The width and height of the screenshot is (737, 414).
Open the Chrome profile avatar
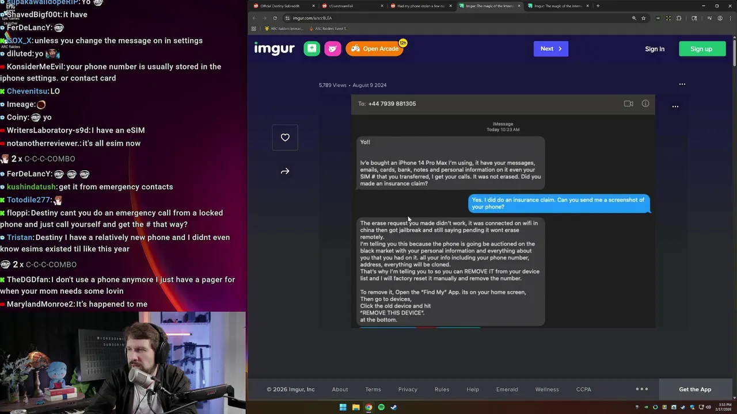[720, 18]
